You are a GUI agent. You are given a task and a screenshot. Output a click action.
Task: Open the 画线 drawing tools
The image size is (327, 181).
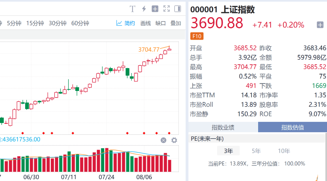pyautogui.click(x=146, y=23)
